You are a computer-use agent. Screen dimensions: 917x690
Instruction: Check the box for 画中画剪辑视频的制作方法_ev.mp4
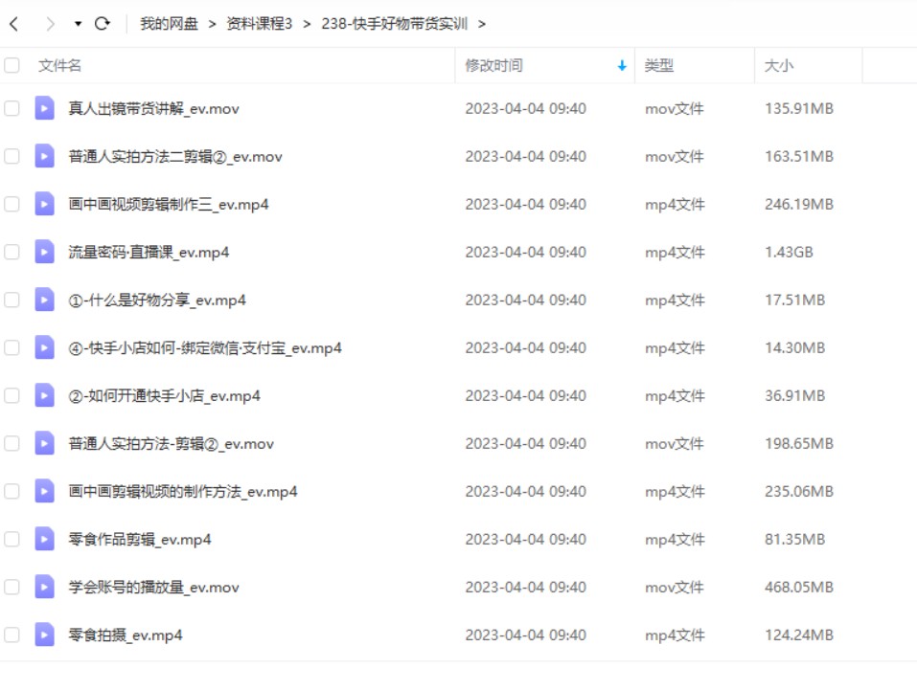11,491
